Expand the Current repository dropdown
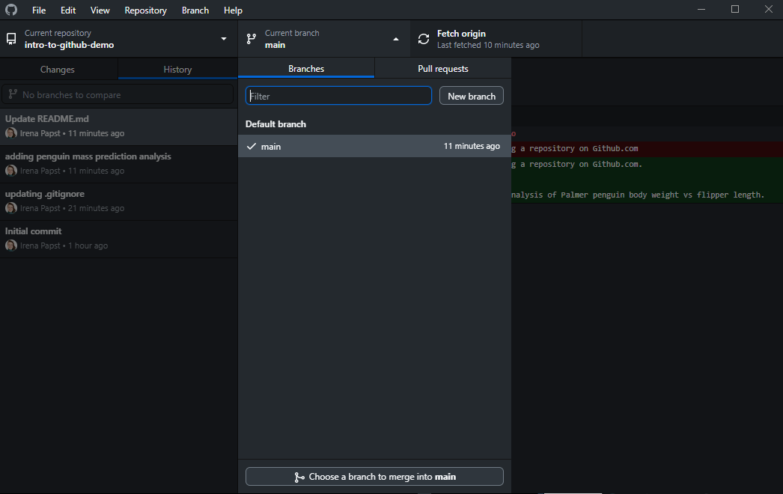Viewport: 783px width, 494px height. pyautogui.click(x=223, y=39)
